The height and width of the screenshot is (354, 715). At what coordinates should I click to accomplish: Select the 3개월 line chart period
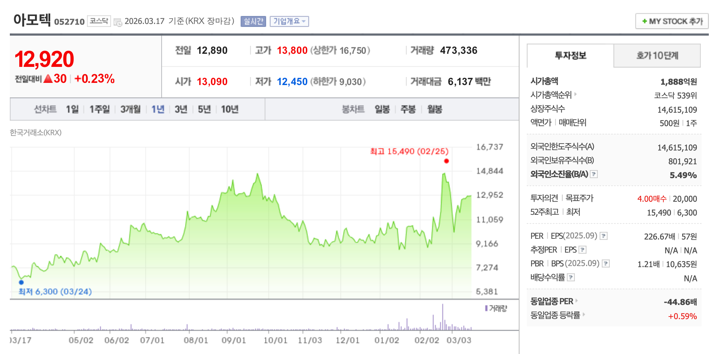(130, 109)
